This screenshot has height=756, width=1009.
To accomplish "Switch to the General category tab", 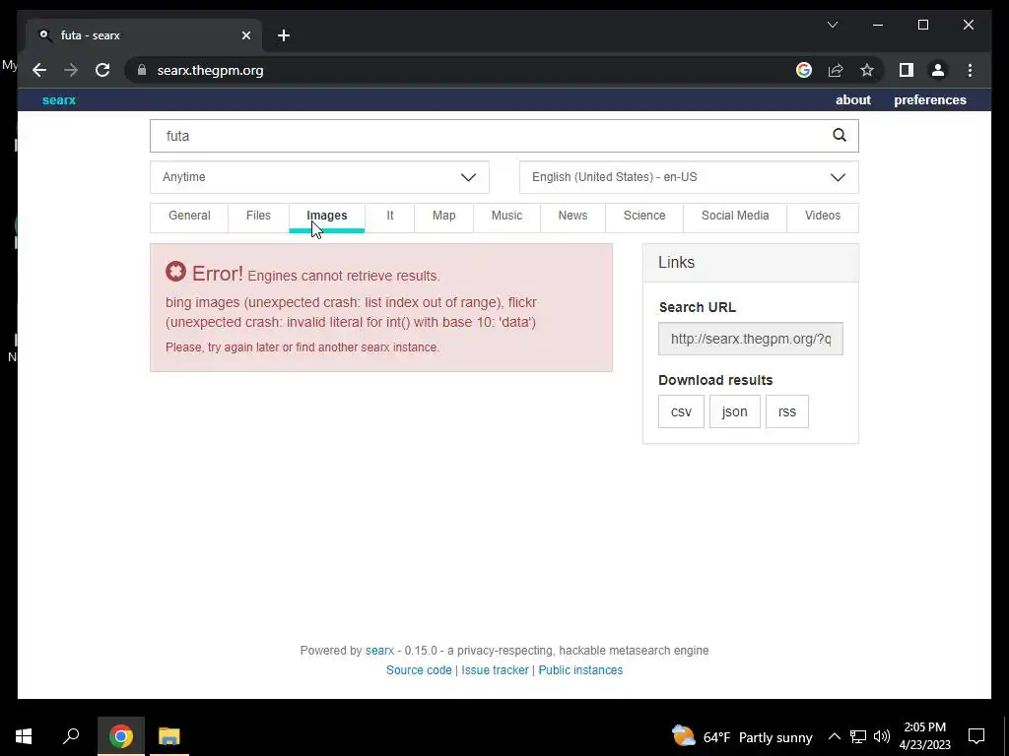I will pyautogui.click(x=189, y=216).
